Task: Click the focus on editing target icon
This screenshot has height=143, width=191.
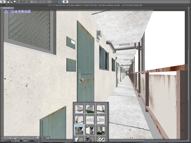Action: click(x=19, y=138)
